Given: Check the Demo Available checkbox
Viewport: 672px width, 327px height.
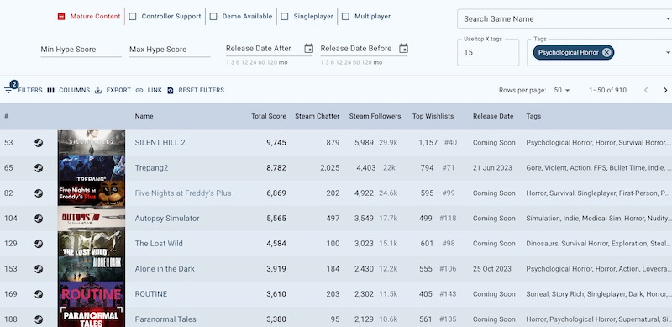Looking at the screenshot, I should pos(213,16).
